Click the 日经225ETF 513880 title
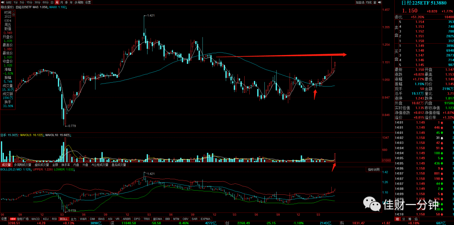Viewport: 454px width, 225px height. (424, 3)
